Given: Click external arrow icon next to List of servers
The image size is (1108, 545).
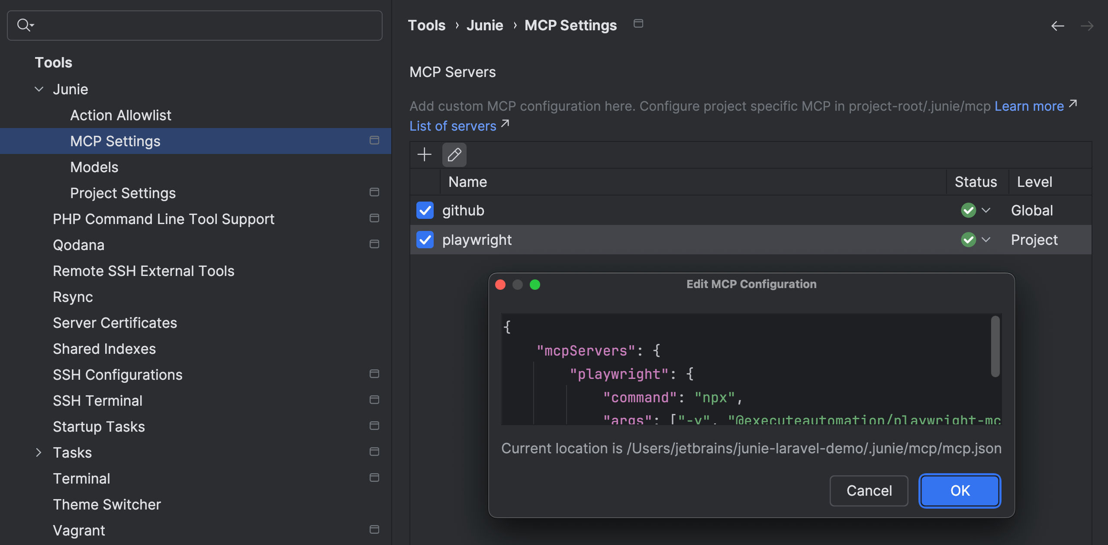Looking at the screenshot, I should tap(505, 124).
